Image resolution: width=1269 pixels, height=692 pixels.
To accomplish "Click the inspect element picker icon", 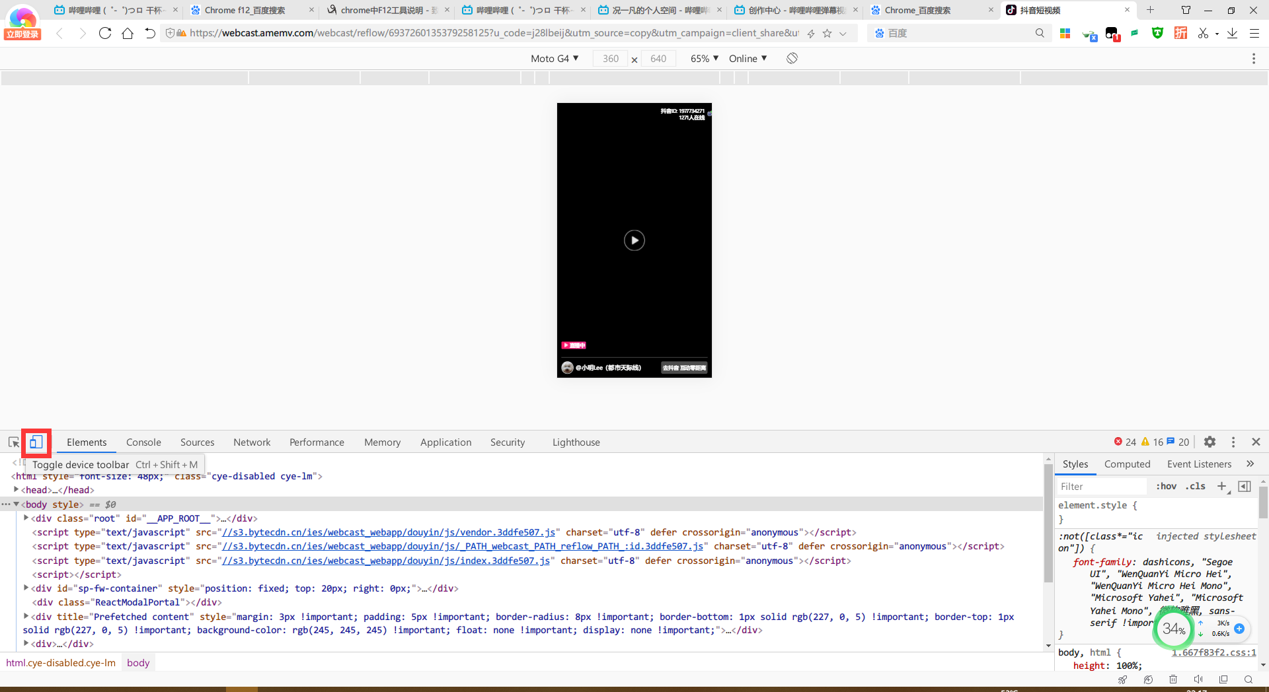I will pos(14,442).
